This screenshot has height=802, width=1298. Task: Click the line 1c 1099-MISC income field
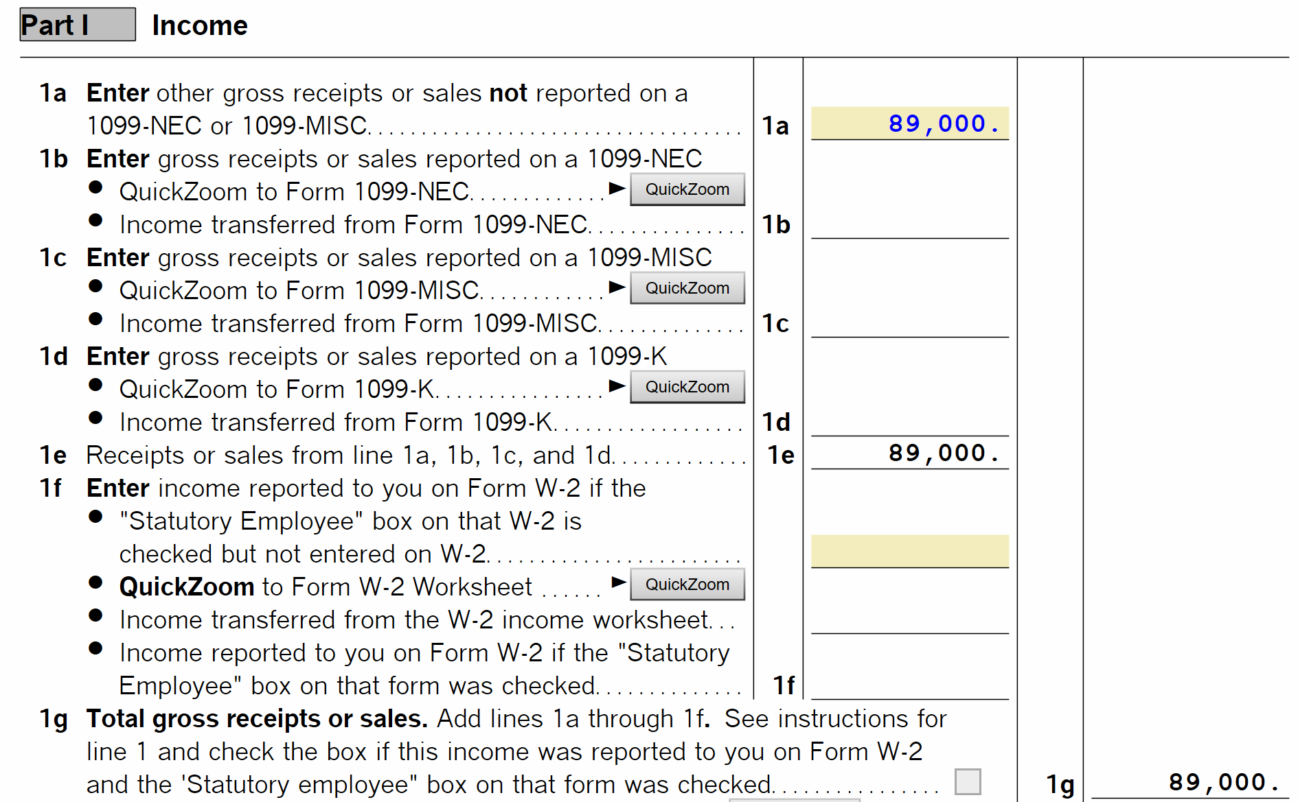[x=909, y=323]
